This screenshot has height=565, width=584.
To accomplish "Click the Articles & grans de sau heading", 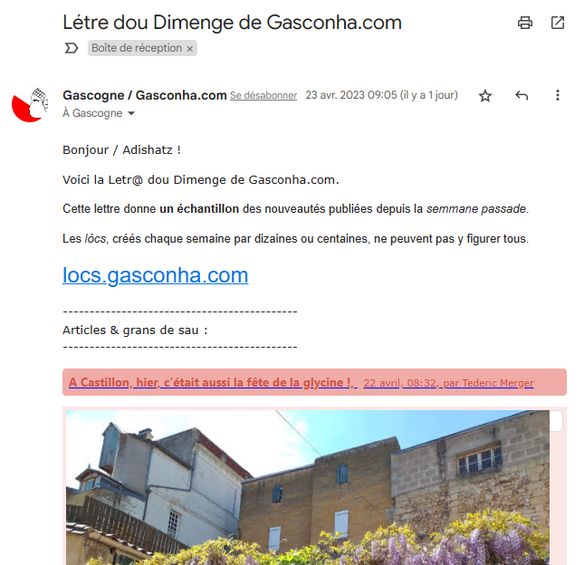I will tap(135, 330).
